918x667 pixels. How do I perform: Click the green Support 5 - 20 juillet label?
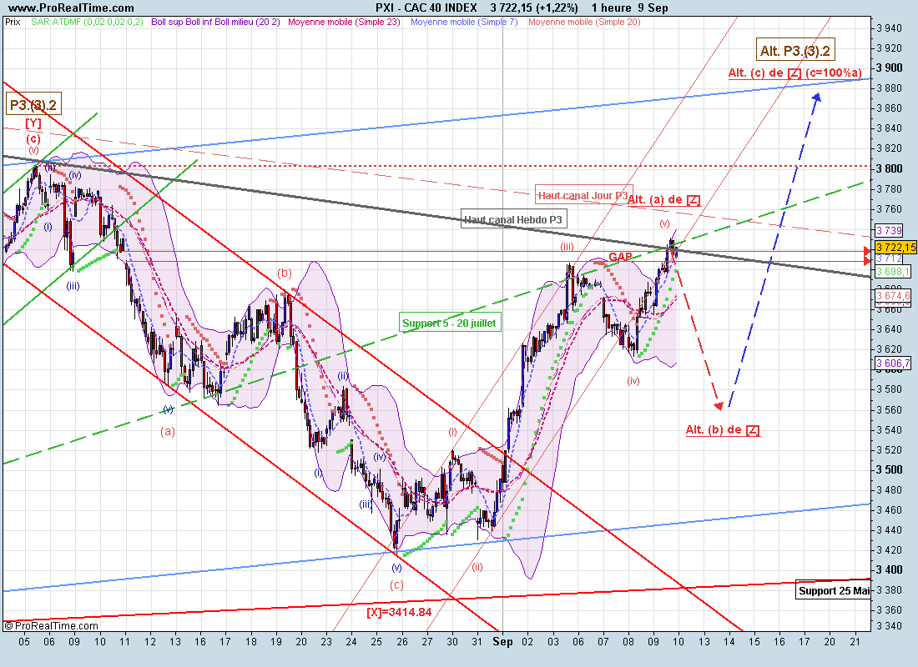click(x=450, y=323)
